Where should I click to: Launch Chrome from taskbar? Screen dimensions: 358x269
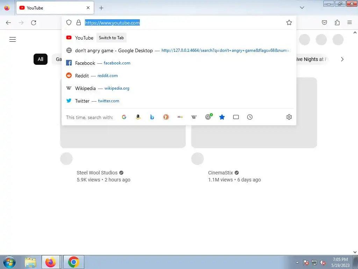[x=73, y=262]
